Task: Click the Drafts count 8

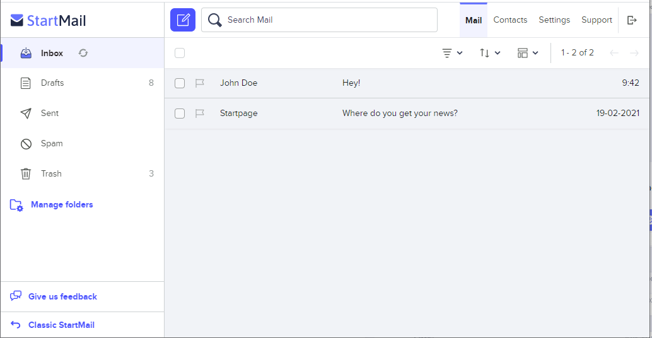Action: coord(151,83)
